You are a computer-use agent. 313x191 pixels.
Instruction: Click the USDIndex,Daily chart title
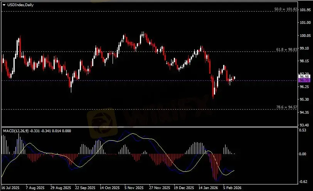[x=19, y=5]
